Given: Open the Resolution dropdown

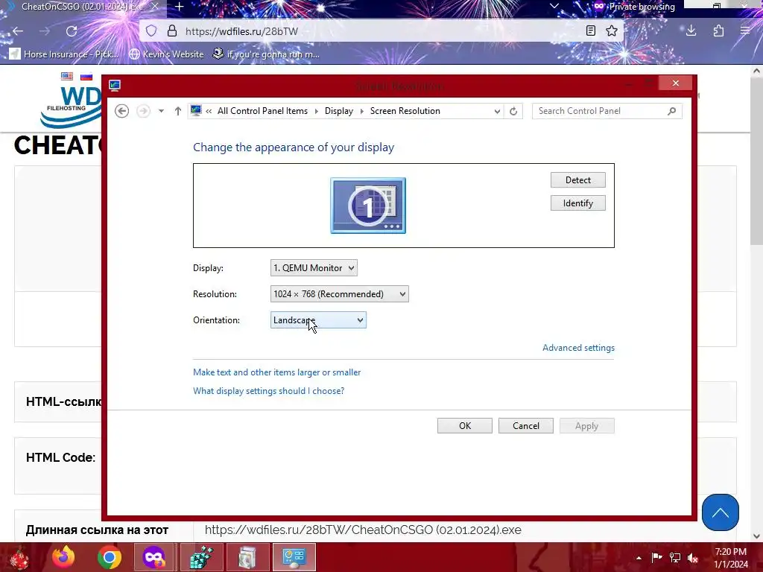Looking at the screenshot, I should (340, 294).
